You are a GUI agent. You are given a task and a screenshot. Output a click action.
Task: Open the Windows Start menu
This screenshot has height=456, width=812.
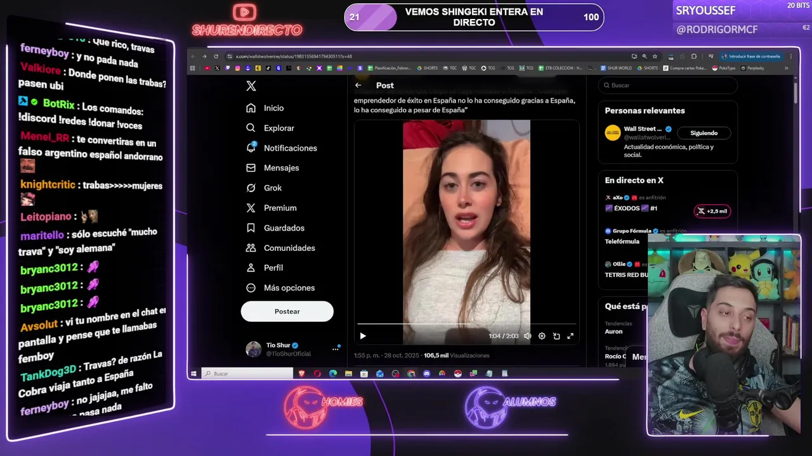pos(194,374)
